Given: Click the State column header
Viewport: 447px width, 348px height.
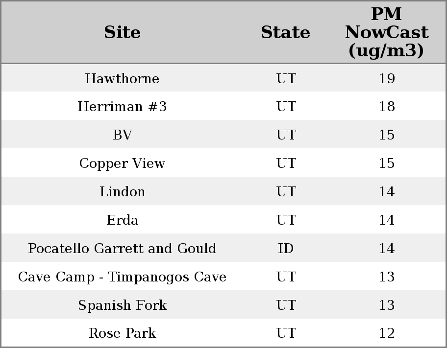Looking at the screenshot, I should [x=285, y=32].
